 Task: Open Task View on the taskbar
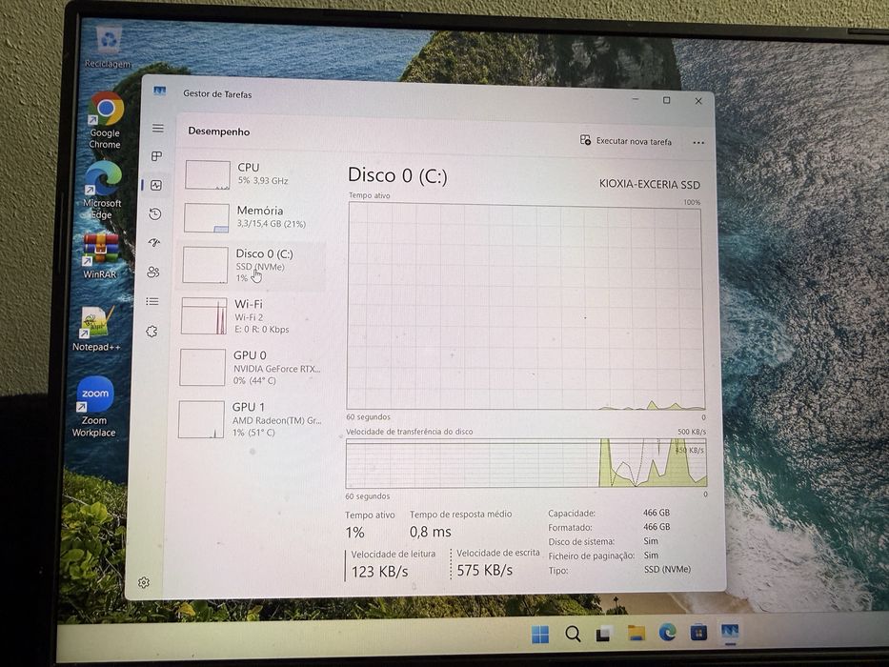604,633
